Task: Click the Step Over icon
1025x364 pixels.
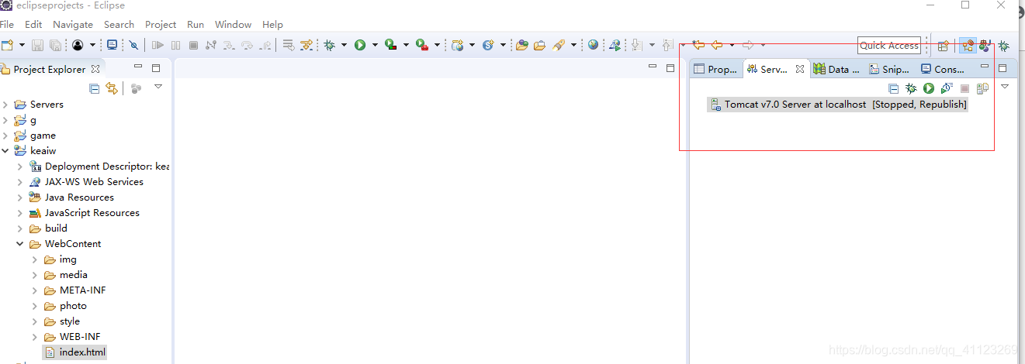Action: (248, 45)
